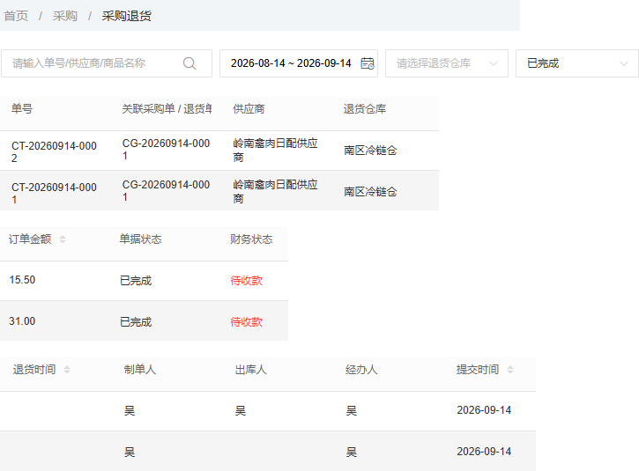The width and height of the screenshot is (639, 471).
Task: Sort by 订单金额 column arrows
Action: [63, 239]
